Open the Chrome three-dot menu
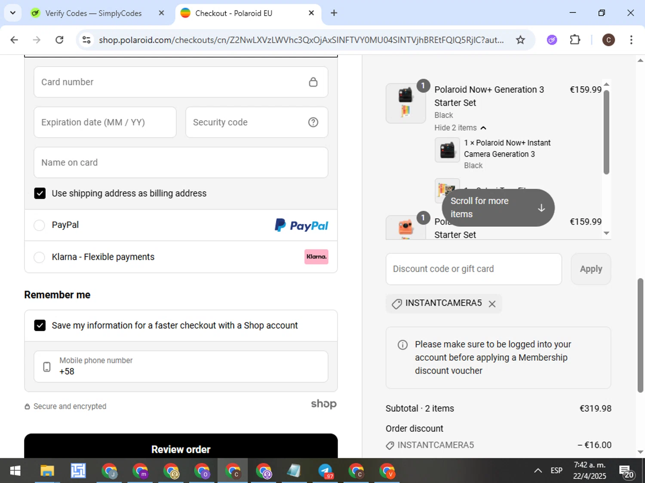 (631, 40)
